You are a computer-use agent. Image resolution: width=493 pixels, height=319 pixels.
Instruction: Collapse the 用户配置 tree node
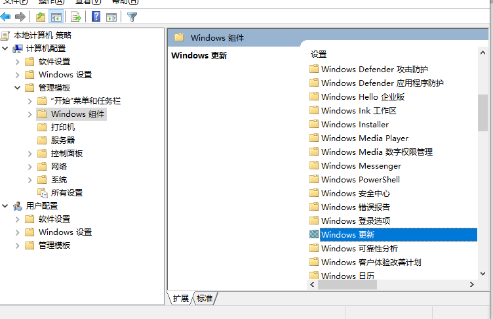click(x=5, y=206)
